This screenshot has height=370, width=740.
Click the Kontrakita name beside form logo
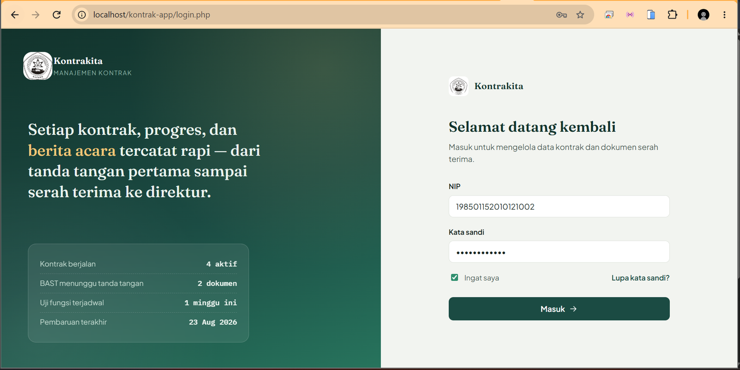click(499, 86)
